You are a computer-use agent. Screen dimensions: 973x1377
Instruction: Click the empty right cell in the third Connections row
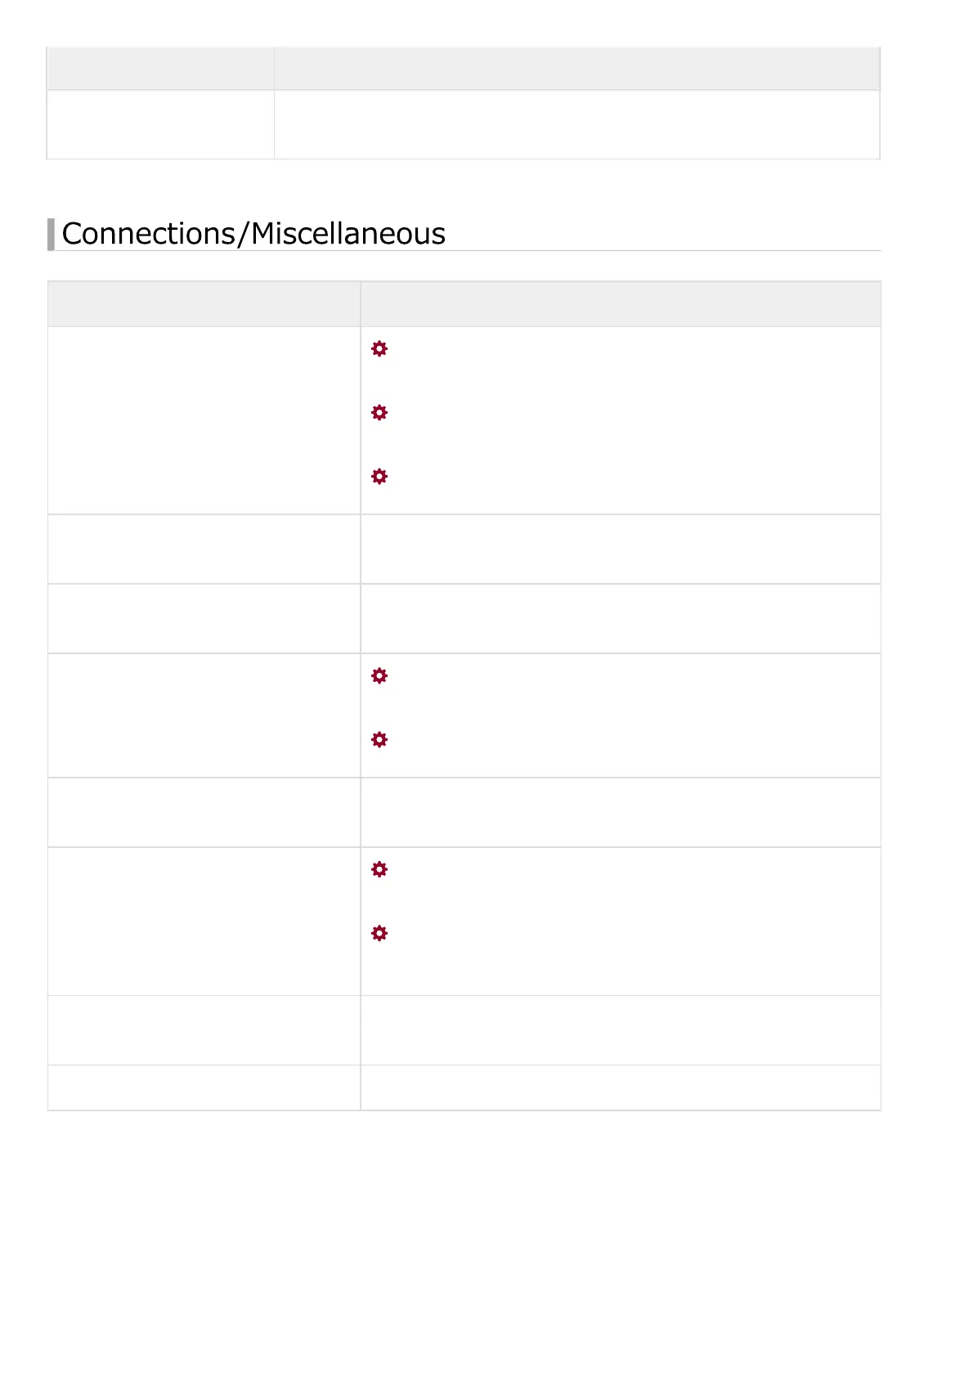pos(620,618)
